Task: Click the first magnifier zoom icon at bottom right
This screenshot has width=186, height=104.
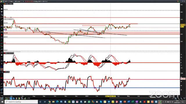Action: 176,99
